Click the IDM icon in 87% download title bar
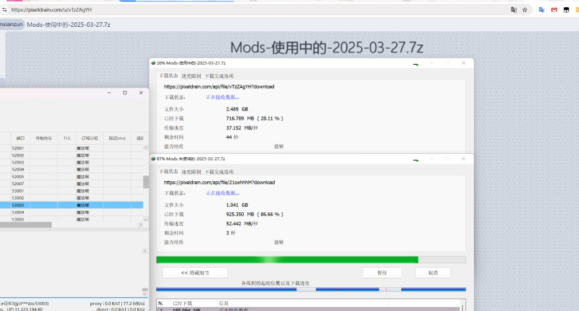This screenshot has height=311, width=579. tap(153, 158)
